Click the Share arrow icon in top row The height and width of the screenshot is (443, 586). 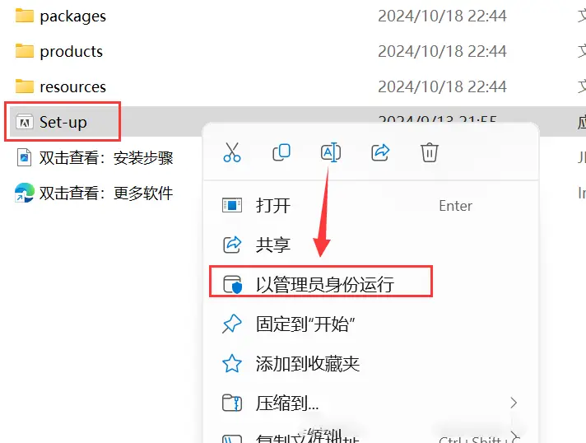(x=380, y=152)
